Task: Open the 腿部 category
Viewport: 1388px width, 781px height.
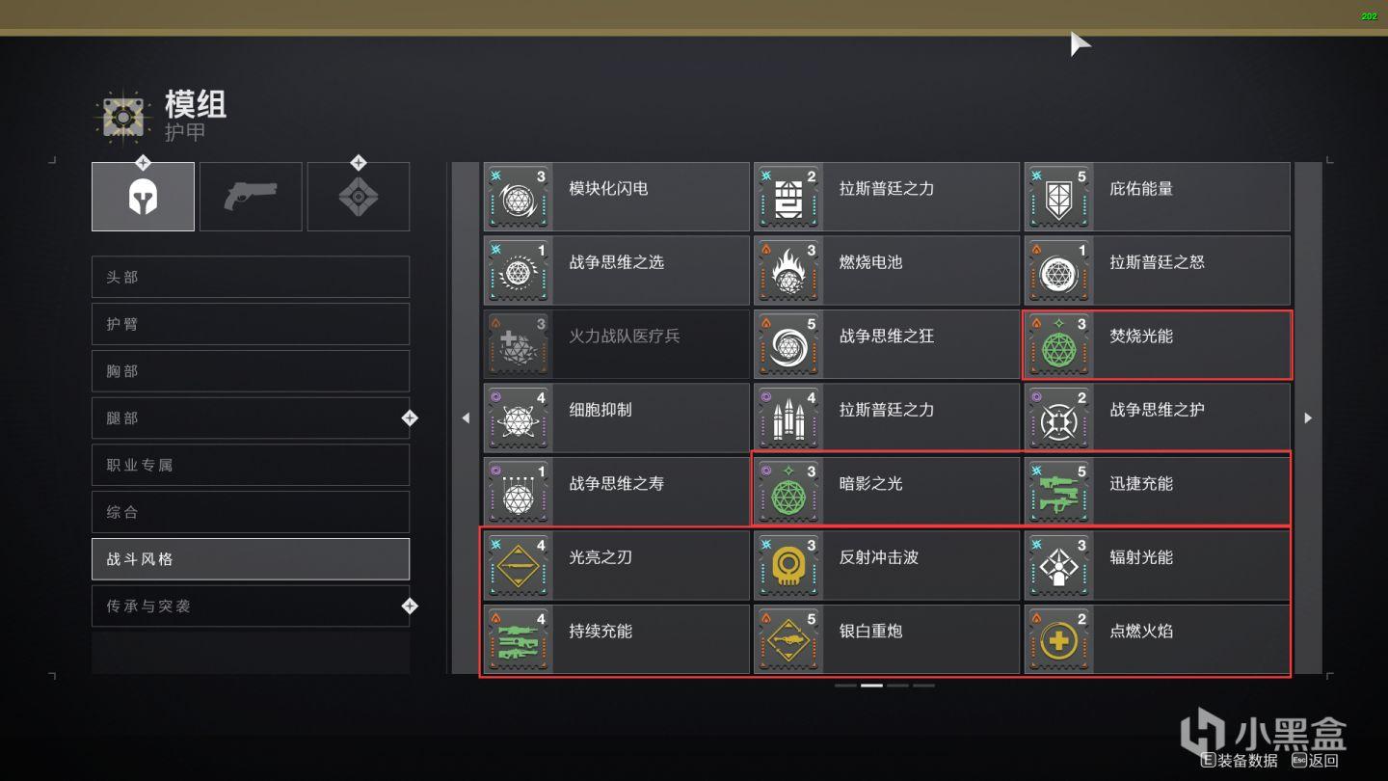Action: click(x=251, y=417)
